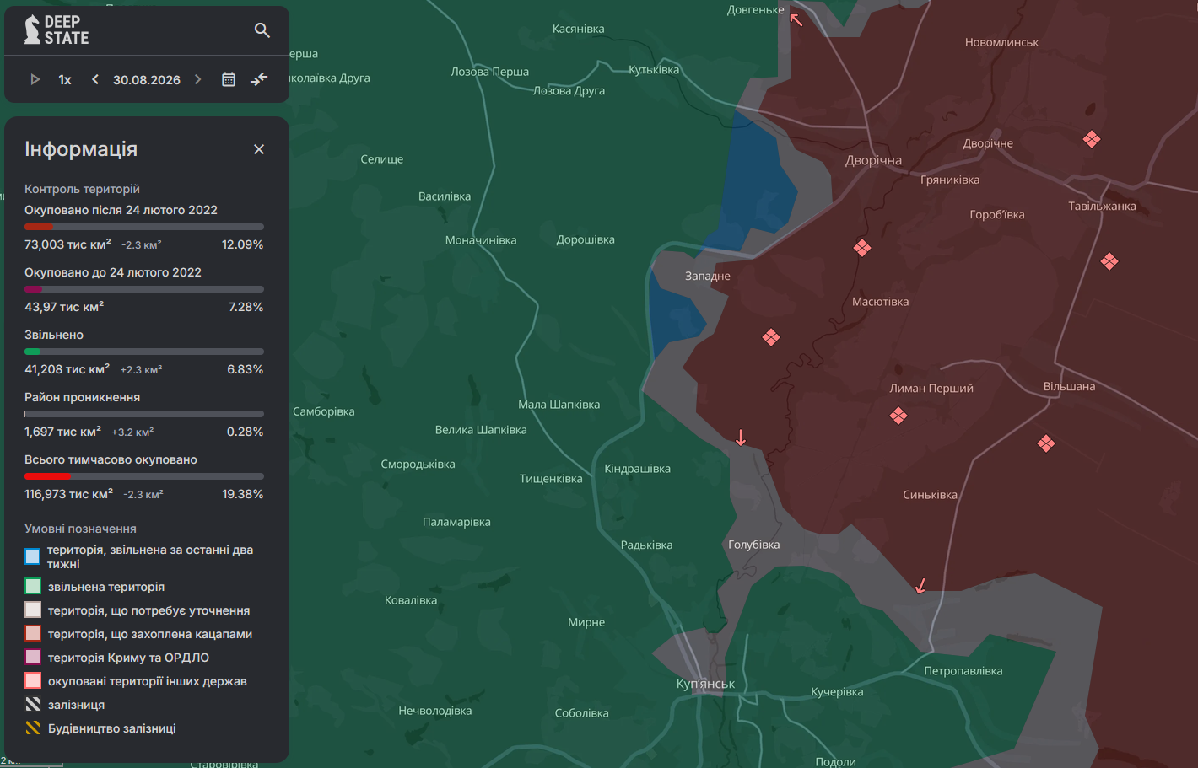The height and width of the screenshot is (768, 1198).
Task: Select the unit marker above Масютівка
Action: point(862,248)
